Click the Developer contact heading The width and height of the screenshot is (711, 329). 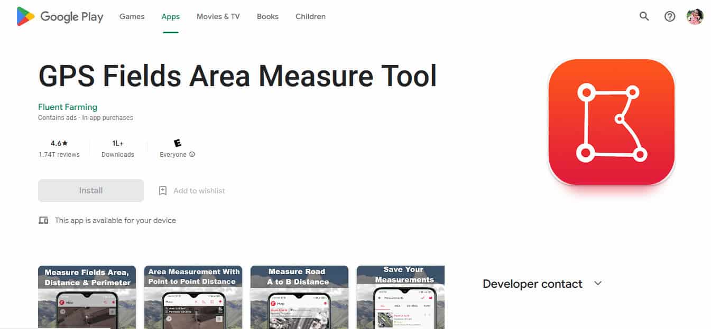point(532,284)
